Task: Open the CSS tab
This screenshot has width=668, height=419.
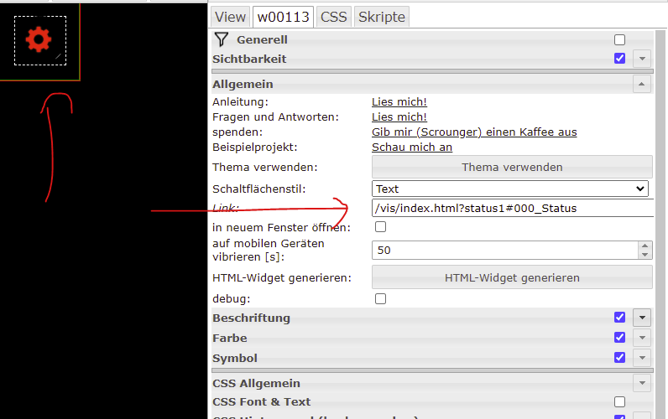Action: click(x=333, y=17)
